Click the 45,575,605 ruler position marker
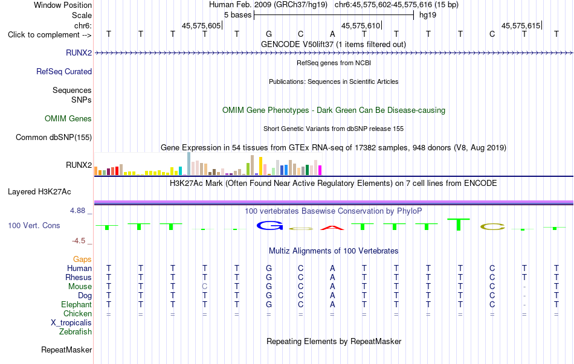Image resolution: width=574 pixels, height=364 pixels. [x=201, y=25]
